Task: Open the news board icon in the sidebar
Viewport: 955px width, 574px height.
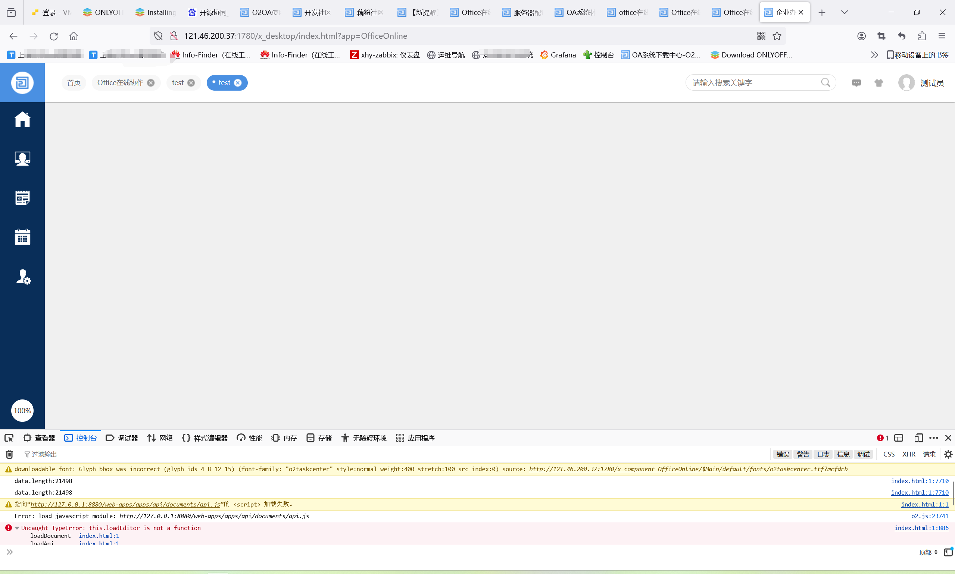Action: 22,198
